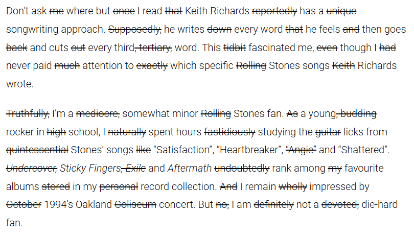Click the word "songwriting" in first paragraph

pyautogui.click(x=31, y=30)
